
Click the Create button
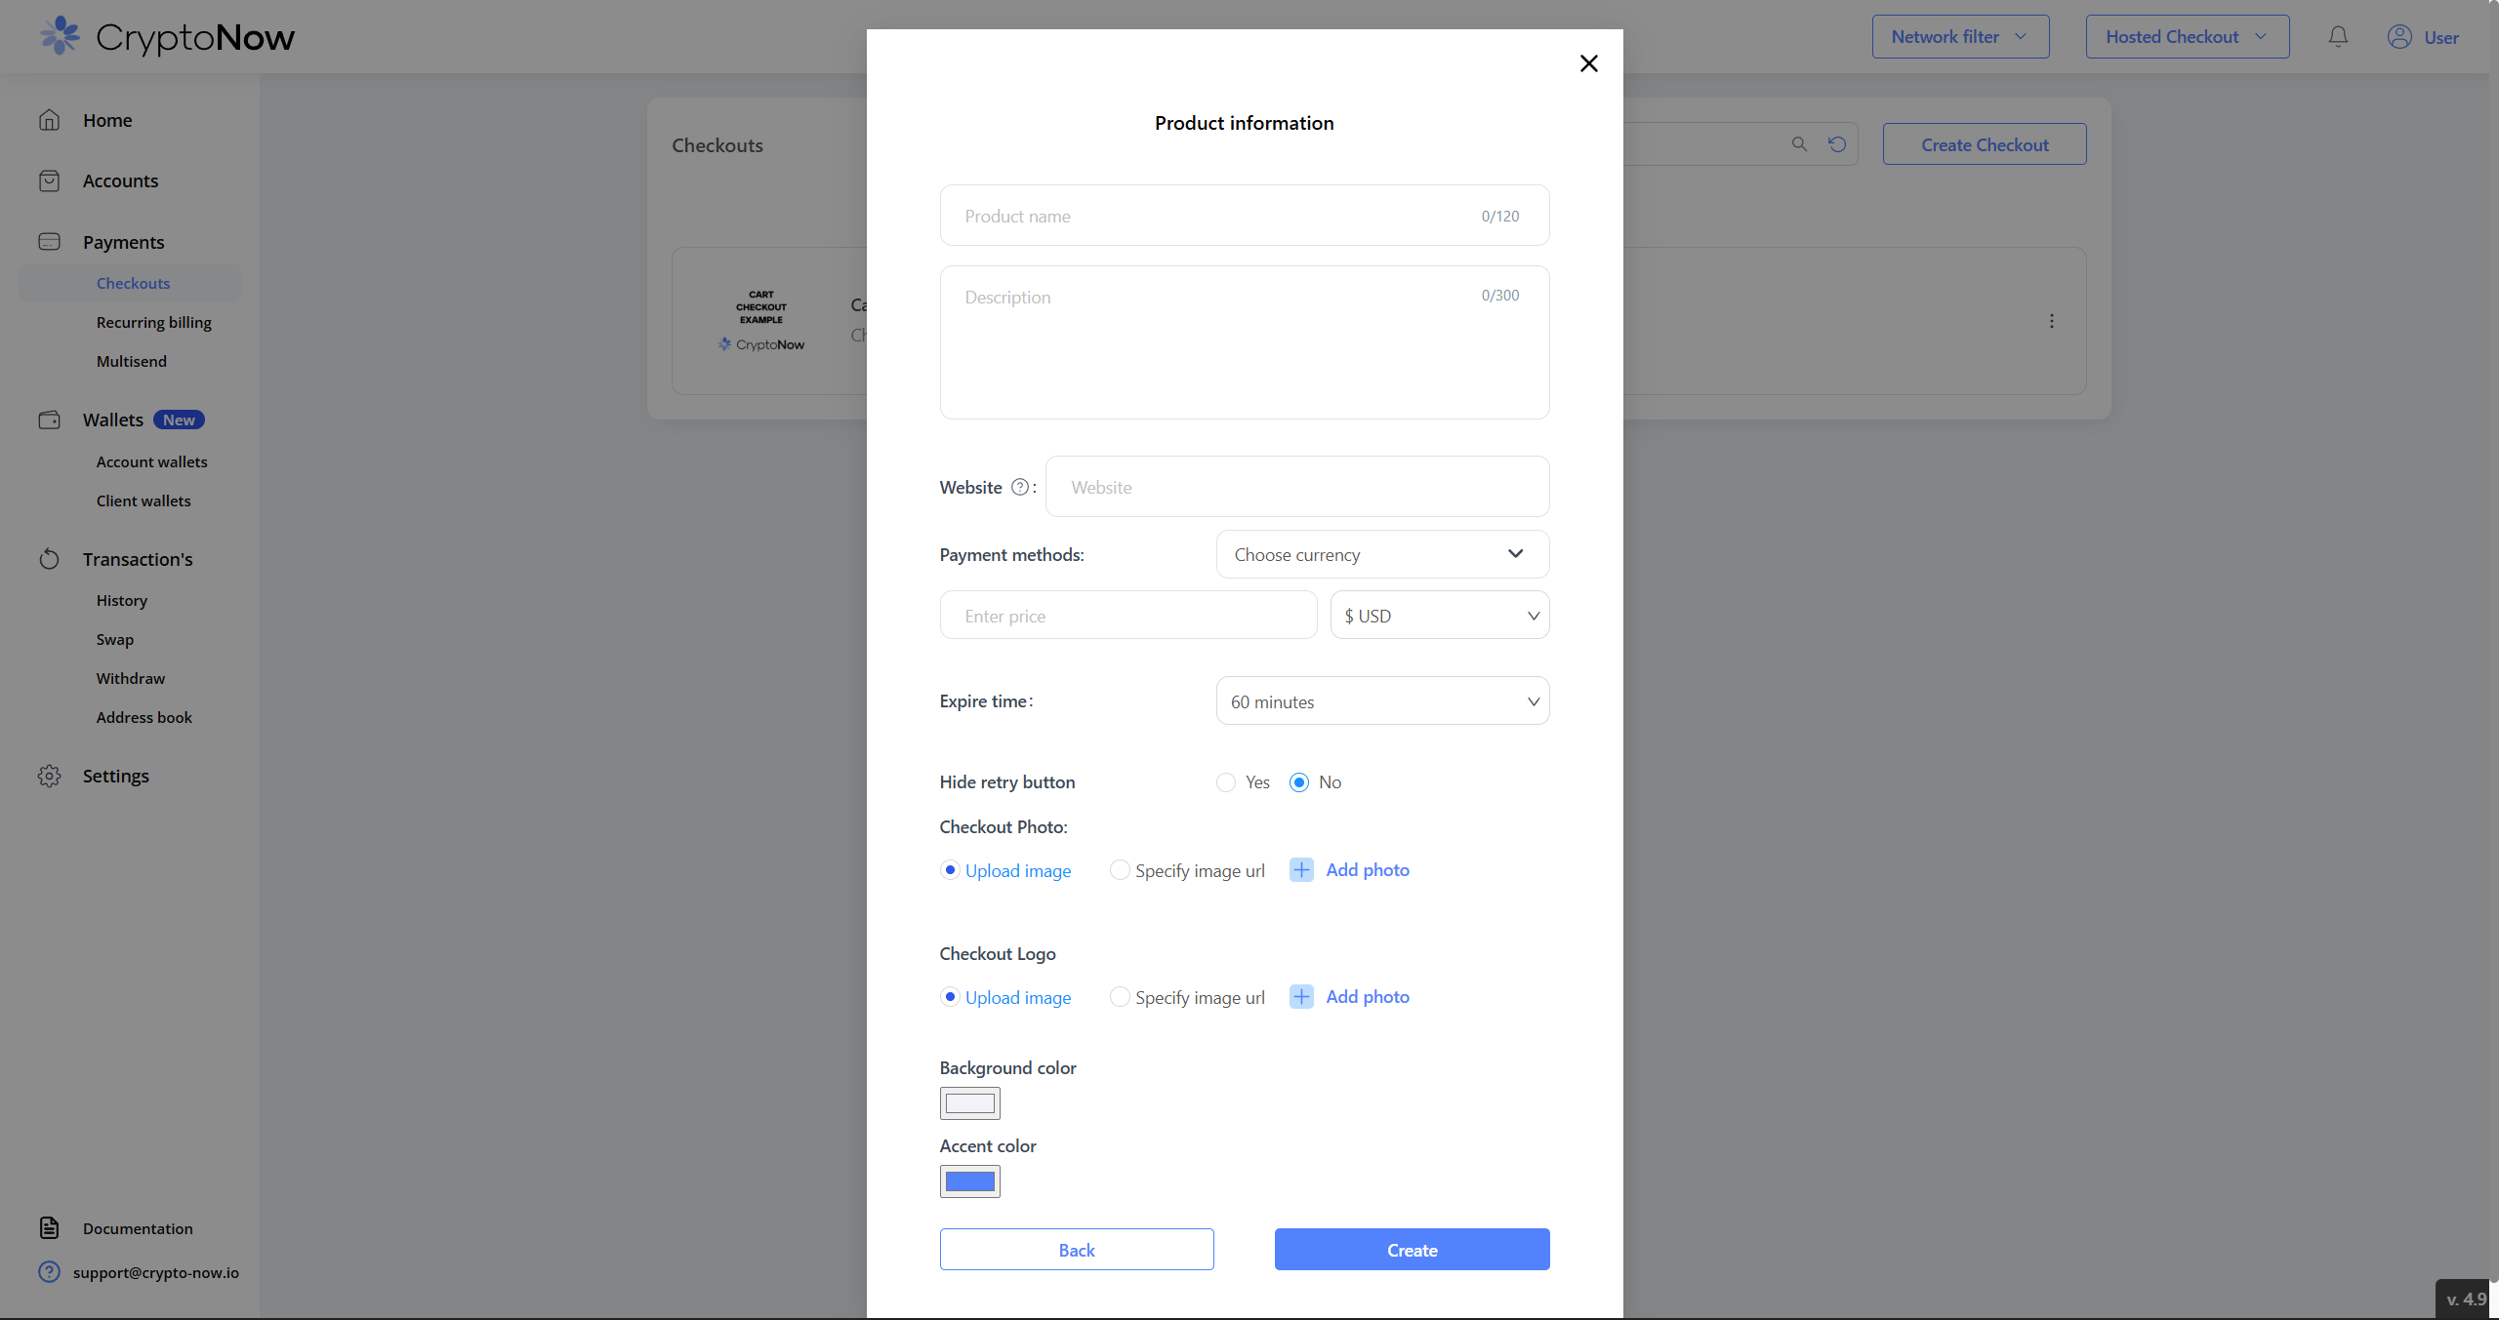pos(1412,1249)
